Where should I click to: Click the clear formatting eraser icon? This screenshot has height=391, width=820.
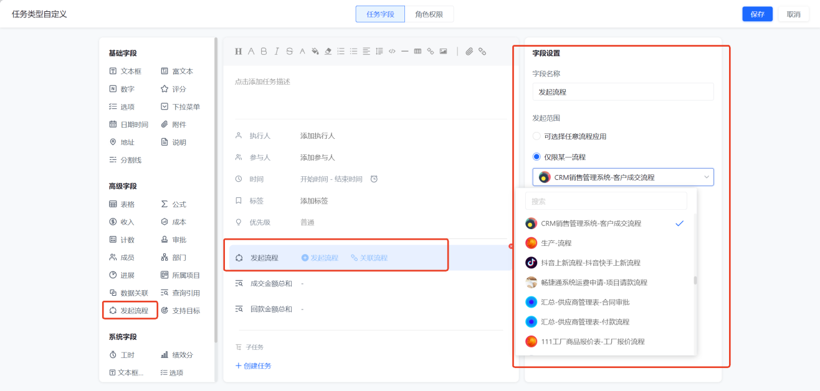(x=328, y=52)
